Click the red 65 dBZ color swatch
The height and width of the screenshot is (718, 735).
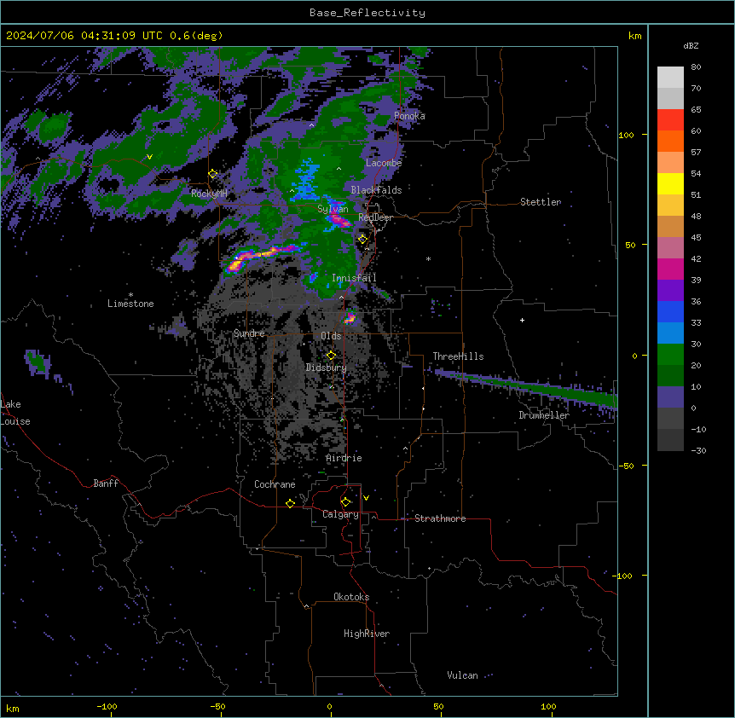670,119
